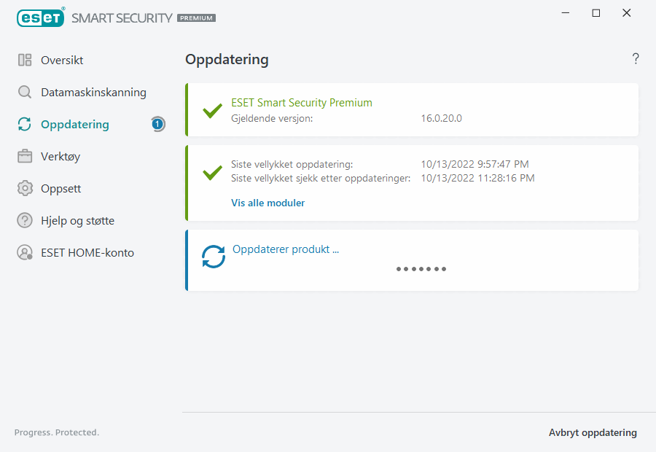Click the ESET Smart Security Premium title link
656x452 pixels.
[x=301, y=103]
